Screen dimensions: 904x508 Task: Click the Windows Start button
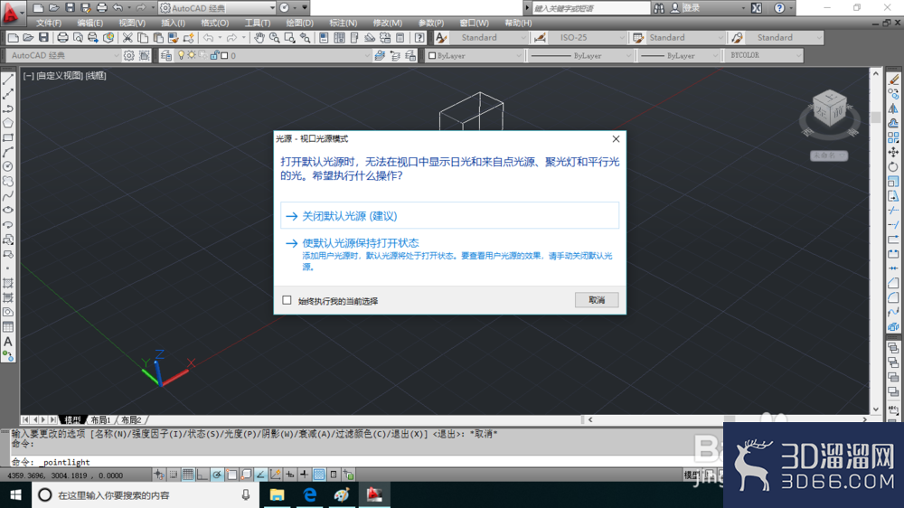tap(15, 494)
